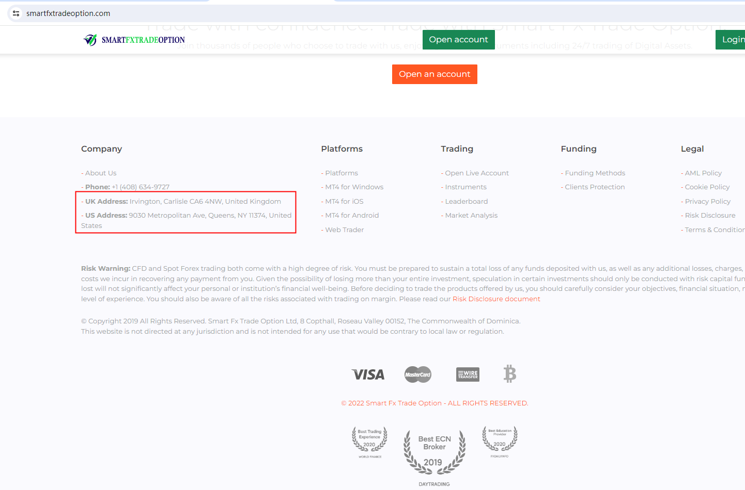Image resolution: width=745 pixels, height=490 pixels.
Task: Click the MasterCard payment icon
Action: coord(418,374)
